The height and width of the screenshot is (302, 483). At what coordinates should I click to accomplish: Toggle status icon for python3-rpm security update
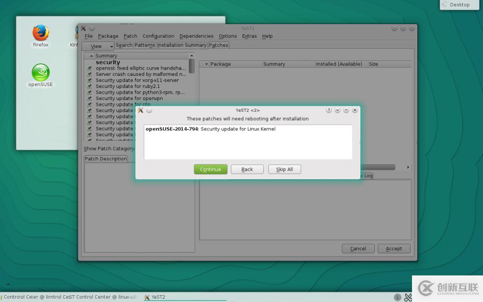coord(90,92)
